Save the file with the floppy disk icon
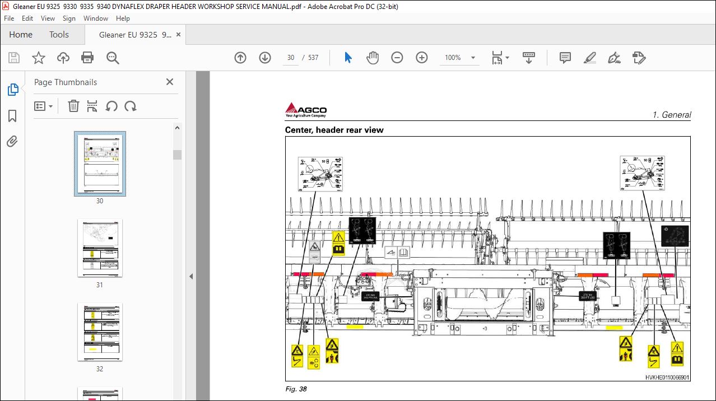 pos(14,58)
